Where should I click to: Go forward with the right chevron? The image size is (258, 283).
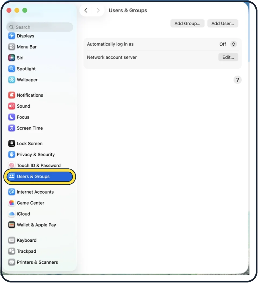point(98,10)
